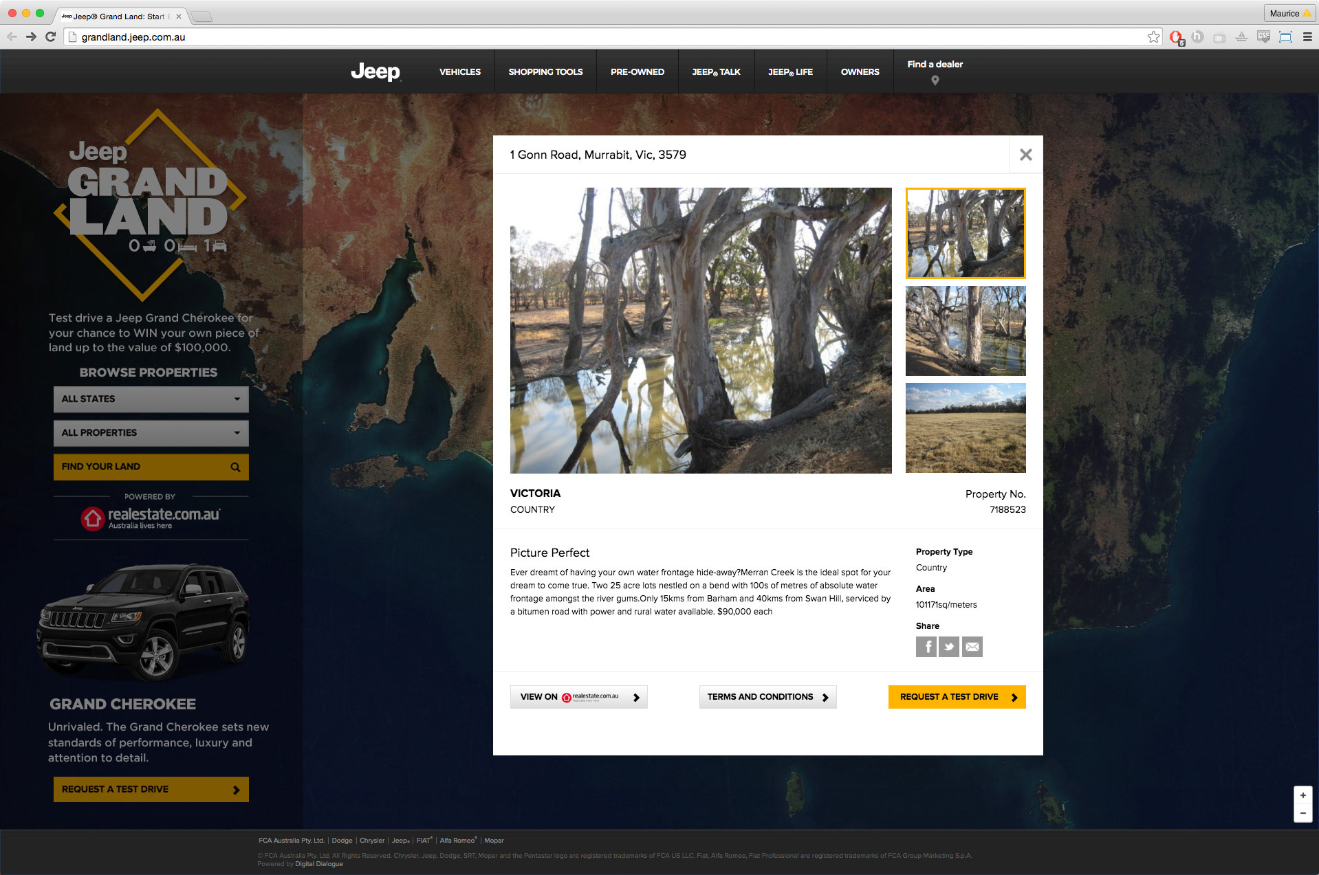The width and height of the screenshot is (1319, 875).
Task: Expand the ALL STATES dropdown
Action: pos(151,399)
